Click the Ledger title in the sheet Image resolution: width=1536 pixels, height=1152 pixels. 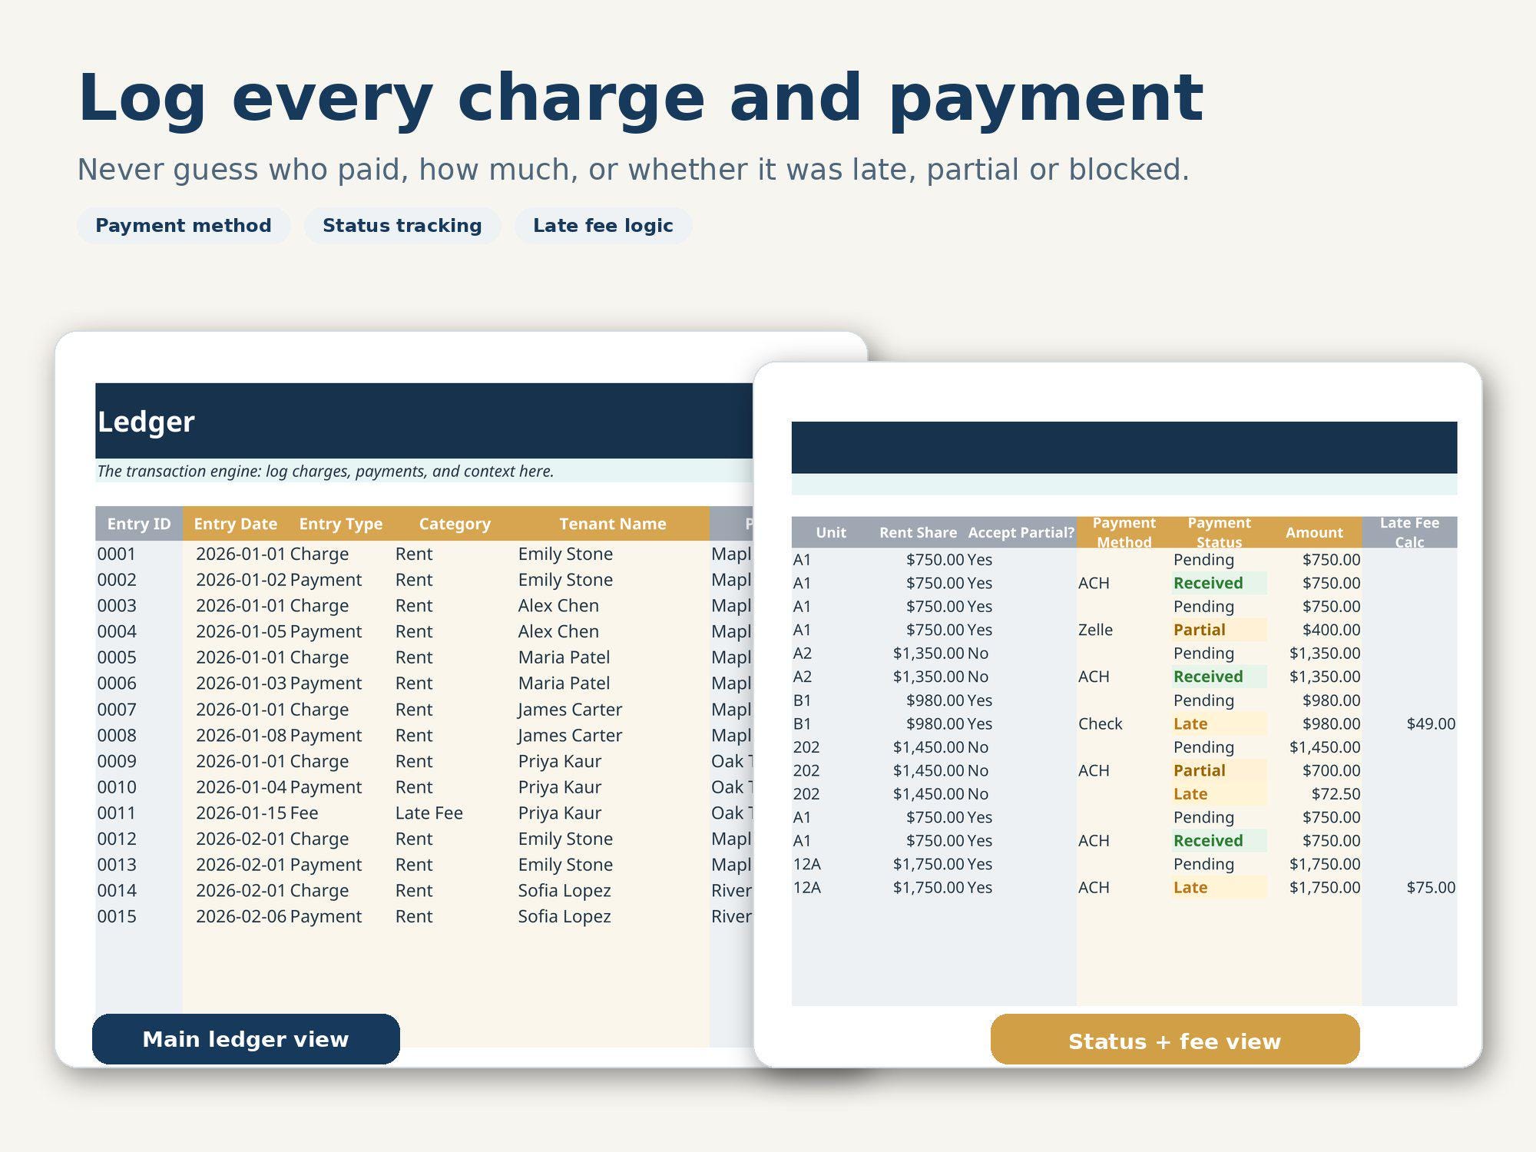tap(146, 422)
